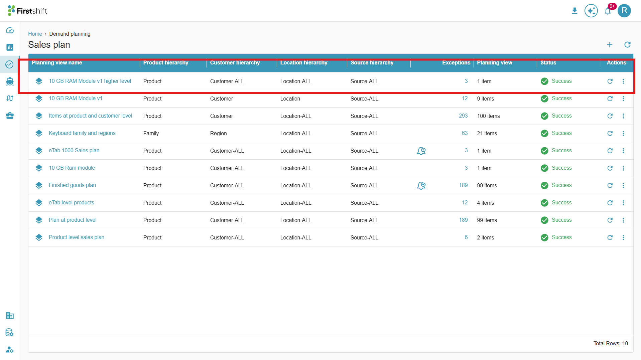The height and width of the screenshot is (360, 641).
Task: Refresh the 10 GB RAM Module v1 row
Action: pos(610,99)
